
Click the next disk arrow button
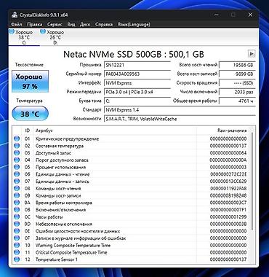[x=252, y=53]
